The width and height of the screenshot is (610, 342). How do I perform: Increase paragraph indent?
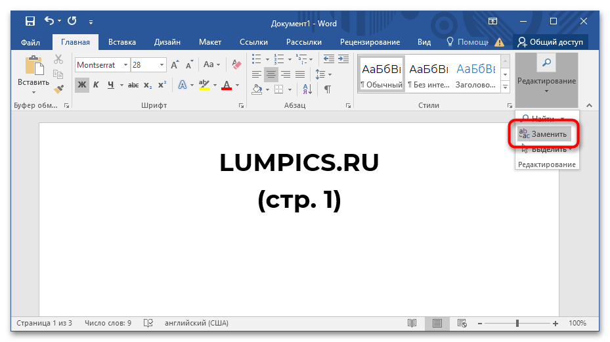click(x=343, y=59)
